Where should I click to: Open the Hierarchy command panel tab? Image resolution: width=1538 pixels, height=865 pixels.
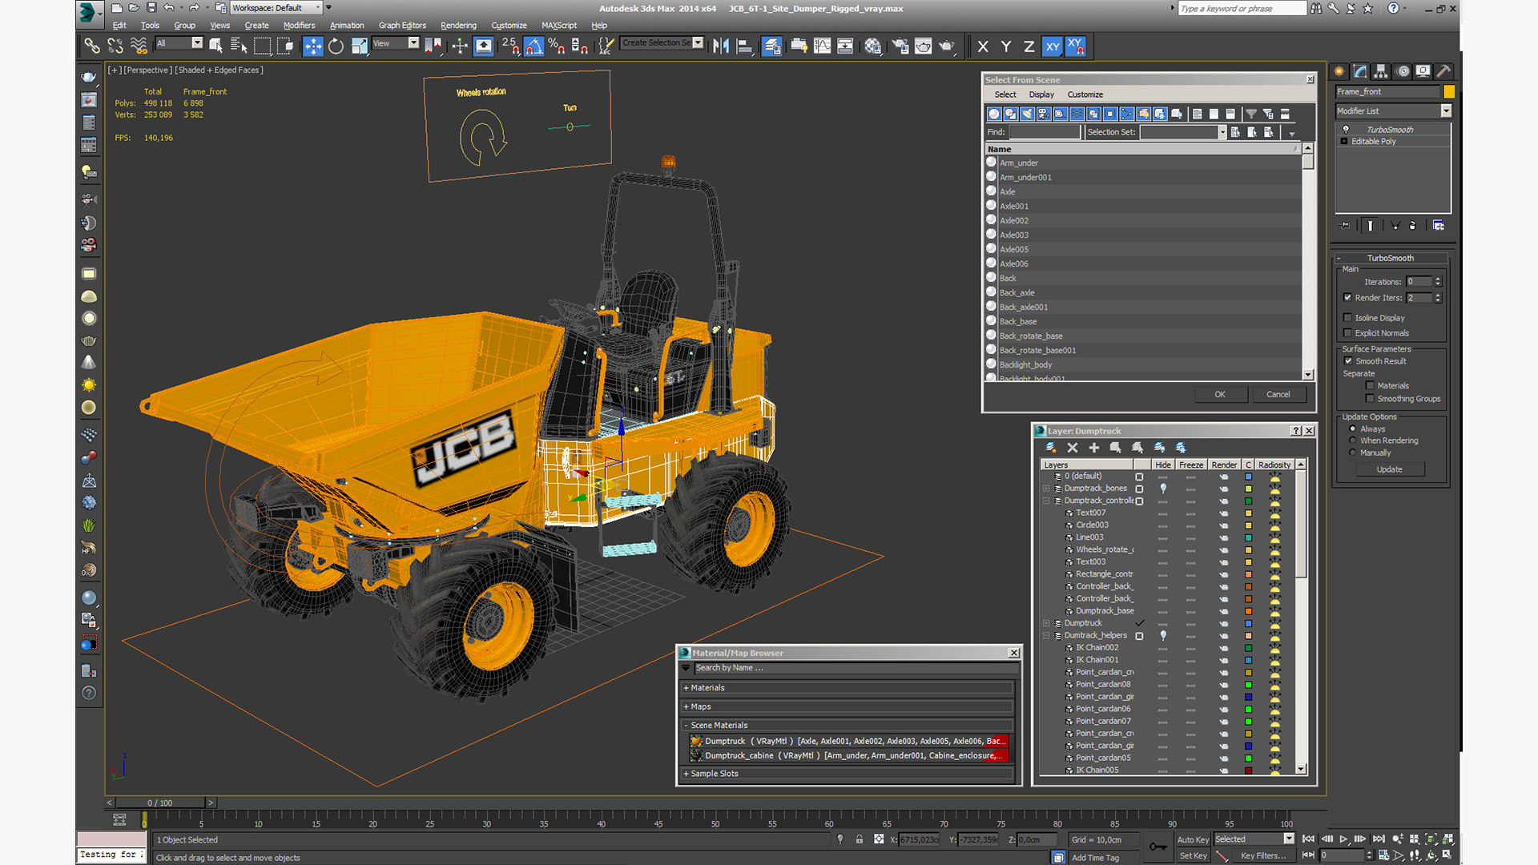[x=1380, y=71]
